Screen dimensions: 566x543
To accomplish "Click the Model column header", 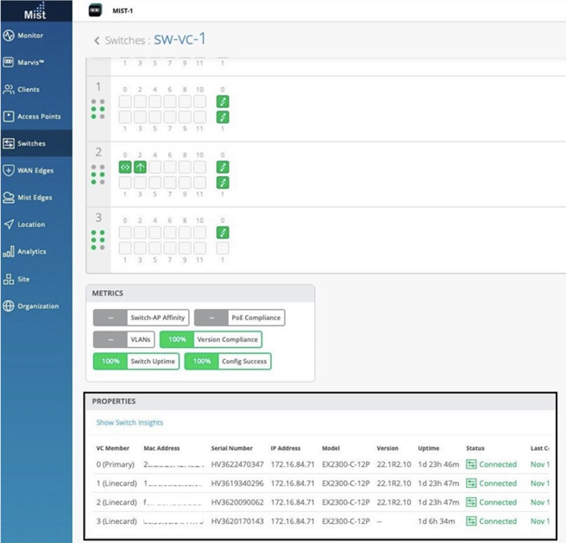I will point(331,448).
